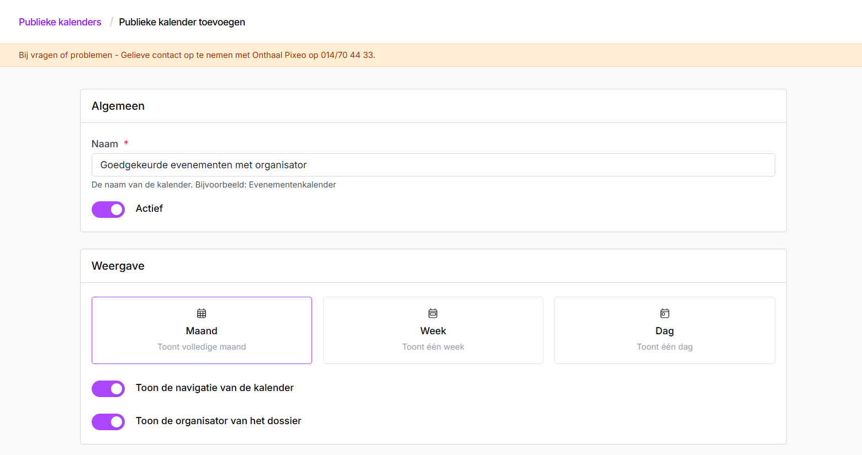
Task: Select the Maand view title
Action: click(202, 331)
